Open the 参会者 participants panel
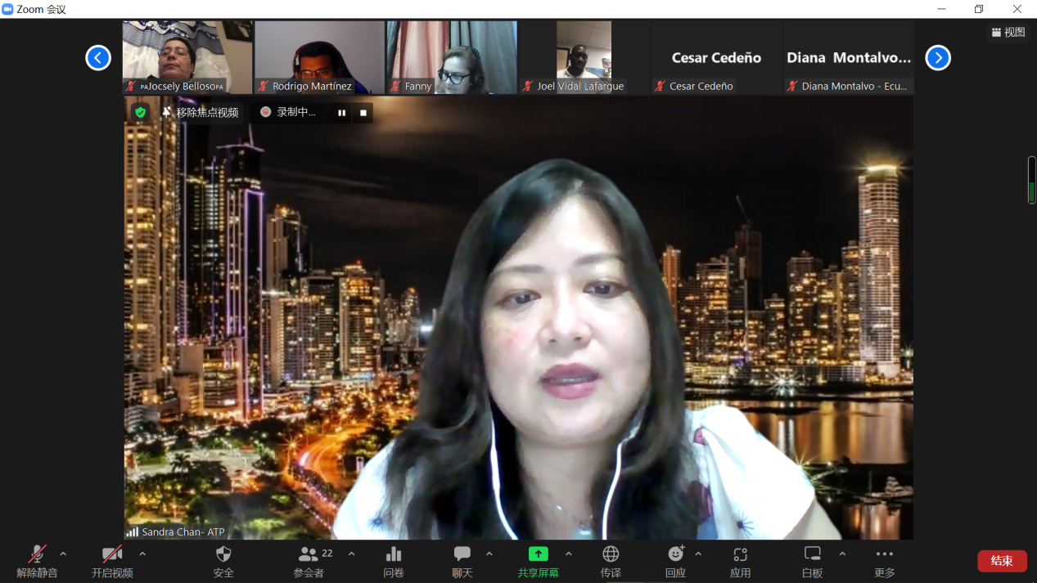This screenshot has height=583, width=1037. pyautogui.click(x=309, y=554)
